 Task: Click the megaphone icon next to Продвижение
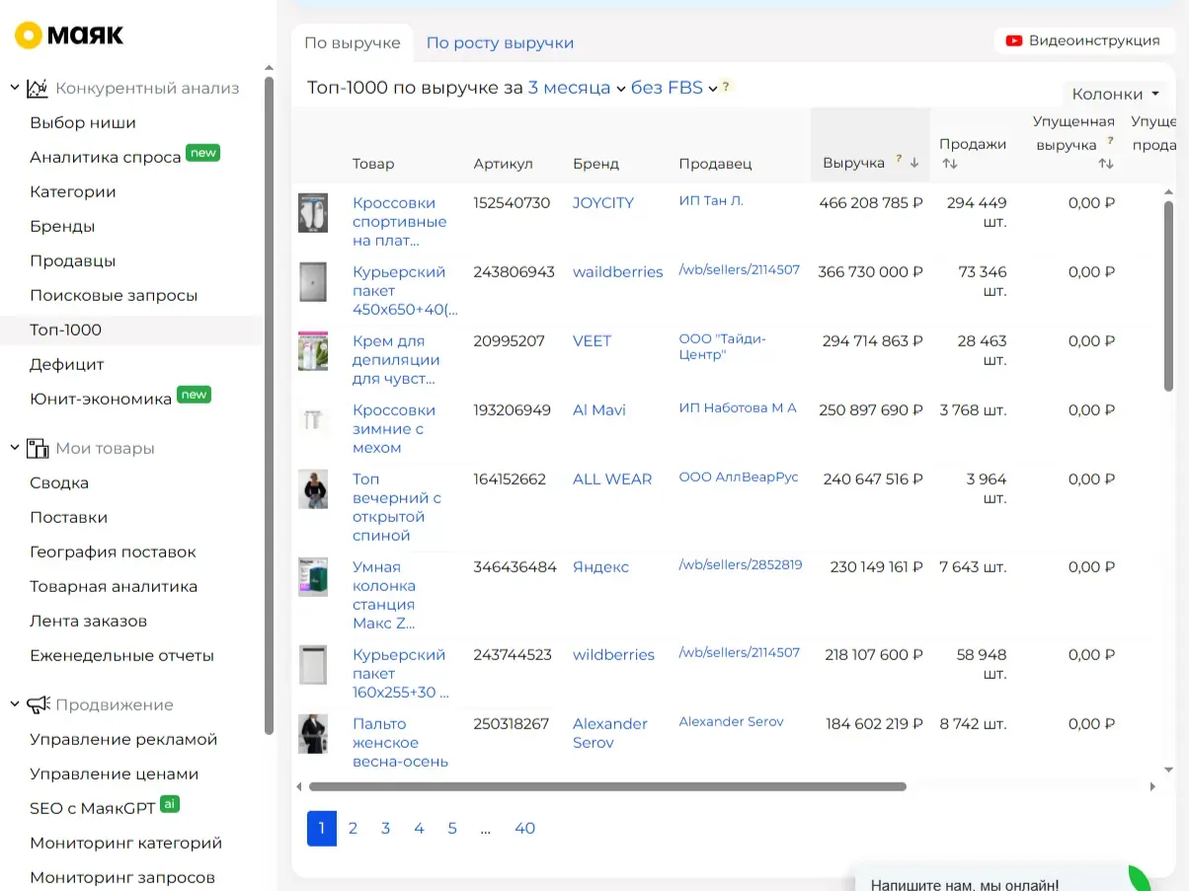click(38, 705)
